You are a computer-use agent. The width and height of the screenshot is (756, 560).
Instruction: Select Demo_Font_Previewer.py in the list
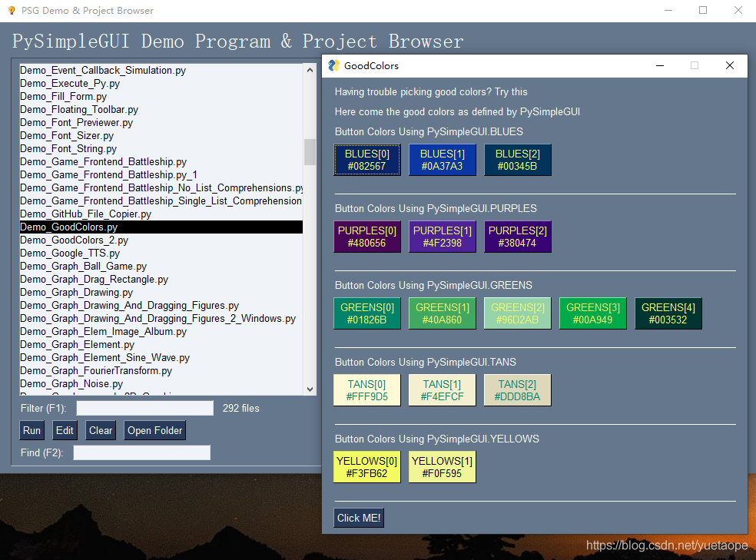point(161,122)
